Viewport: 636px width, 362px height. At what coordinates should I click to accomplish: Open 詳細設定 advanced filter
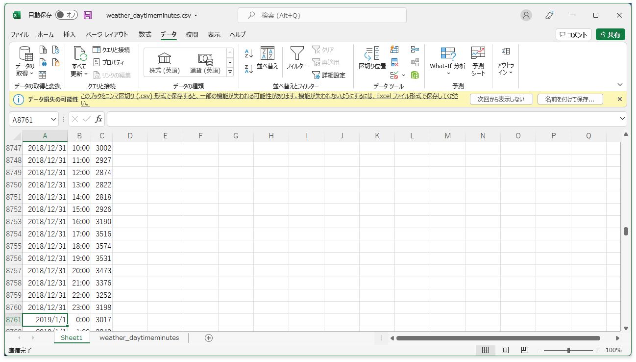pos(329,75)
